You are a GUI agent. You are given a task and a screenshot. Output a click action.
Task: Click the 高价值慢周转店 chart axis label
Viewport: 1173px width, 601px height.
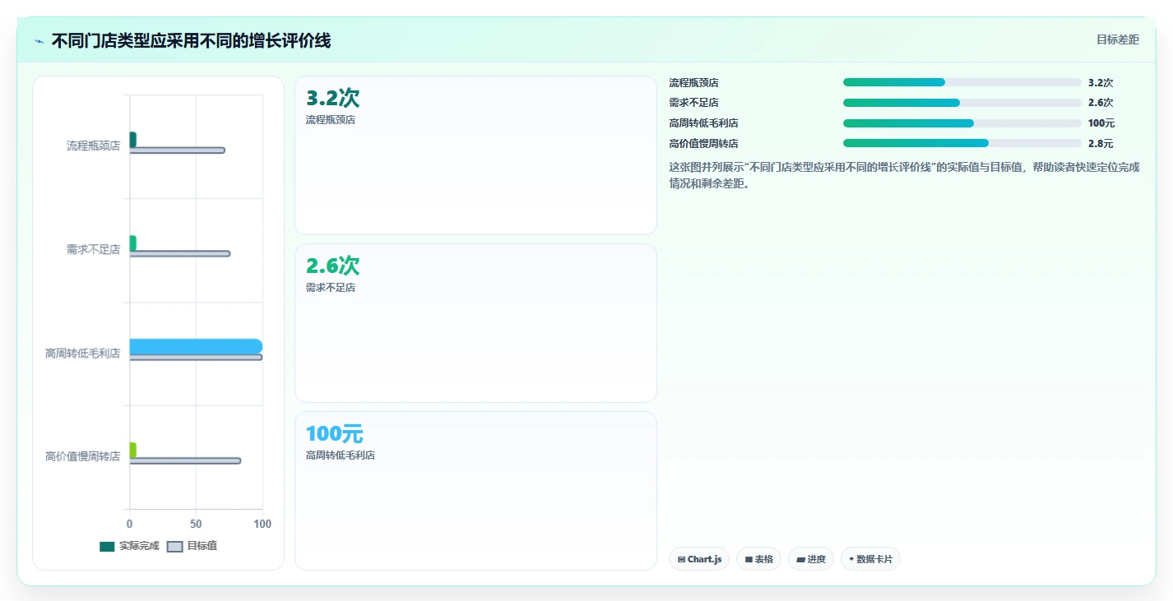82,456
